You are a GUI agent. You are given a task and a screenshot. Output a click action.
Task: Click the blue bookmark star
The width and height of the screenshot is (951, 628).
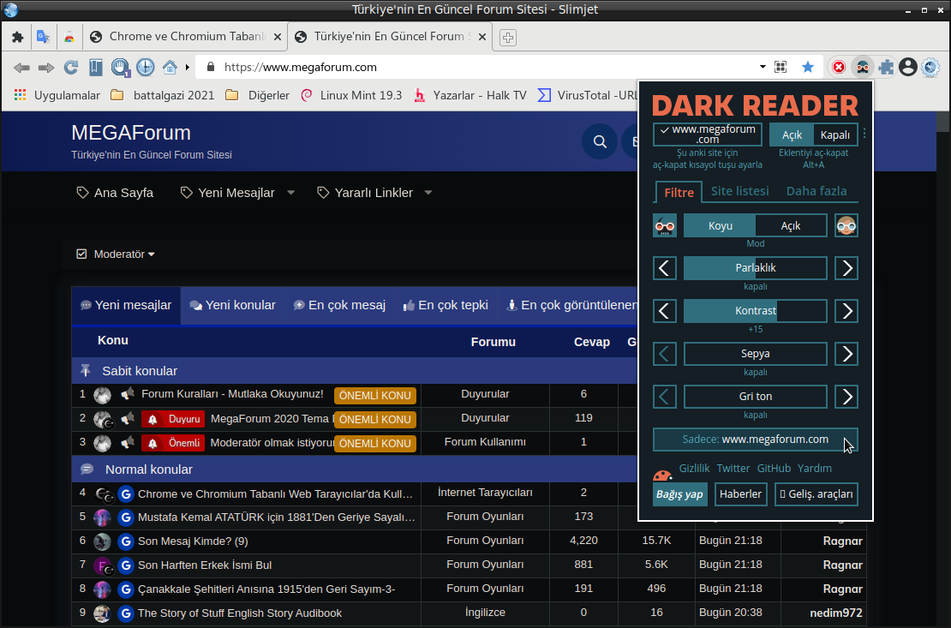[x=808, y=68]
